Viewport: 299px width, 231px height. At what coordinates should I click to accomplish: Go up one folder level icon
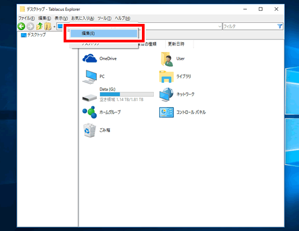(x=40, y=26)
